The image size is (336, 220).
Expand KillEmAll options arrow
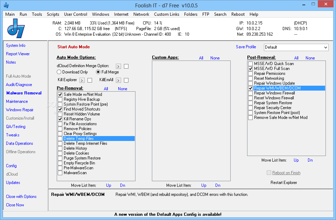tap(118, 80)
